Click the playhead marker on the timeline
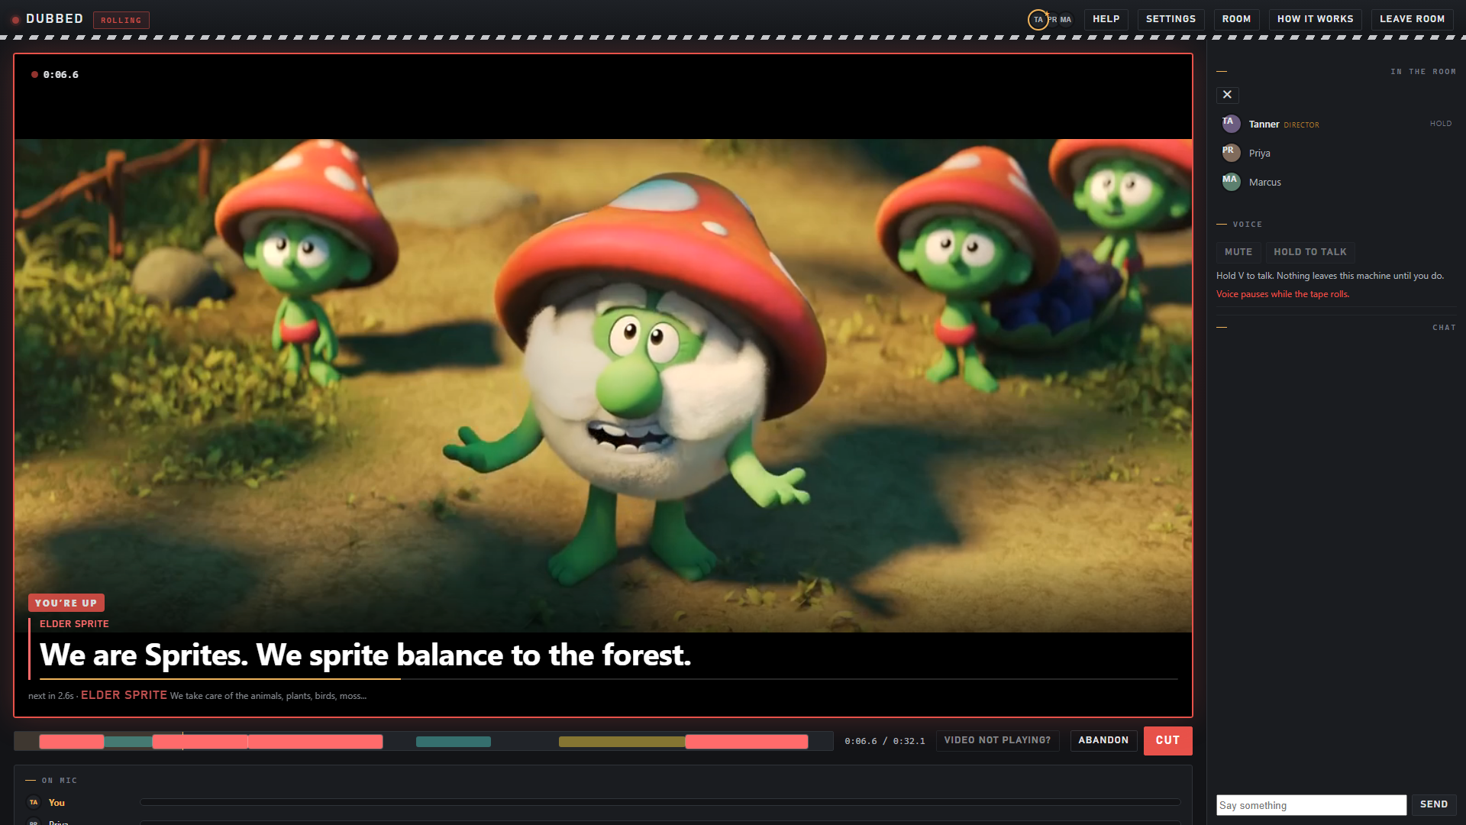This screenshot has width=1466, height=825. [x=182, y=741]
